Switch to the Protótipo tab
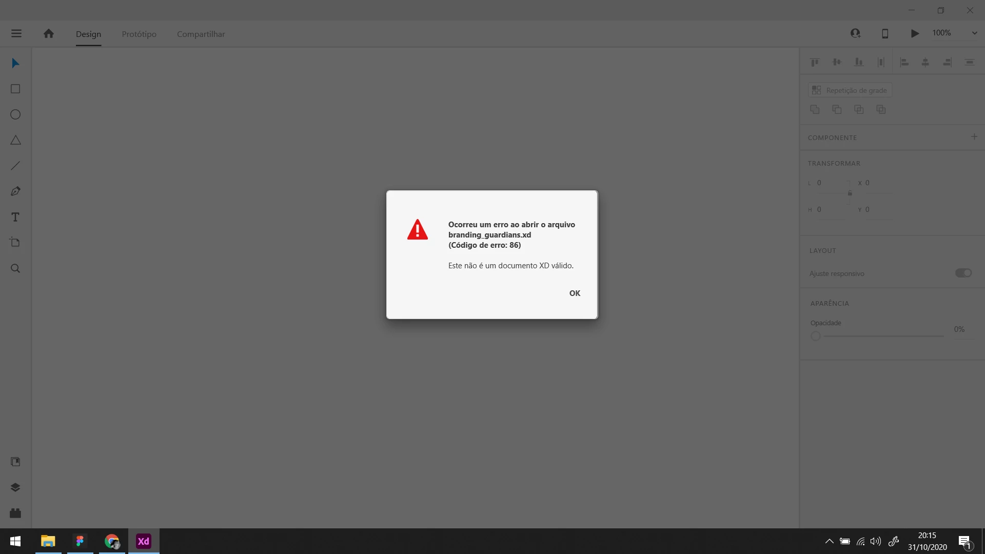 click(139, 34)
